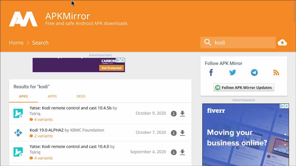This screenshot has width=296, height=166.
Task: Click Yatse 10.4.5b app icon
Action: tap(18, 113)
